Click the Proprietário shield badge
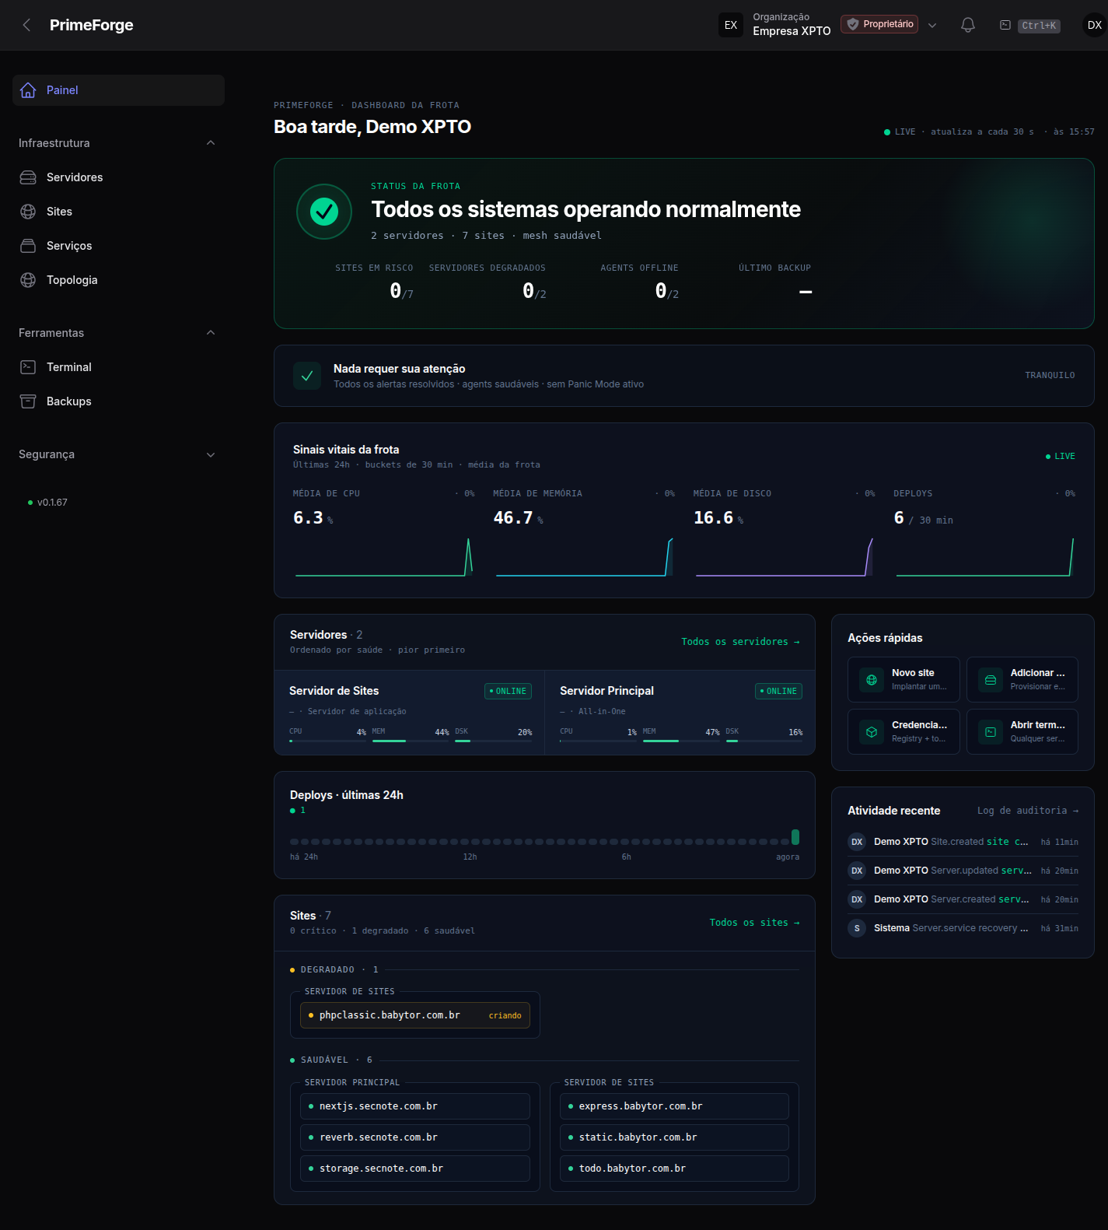The width and height of the screenshot is (1108, 1230). [x=879, y=24]
